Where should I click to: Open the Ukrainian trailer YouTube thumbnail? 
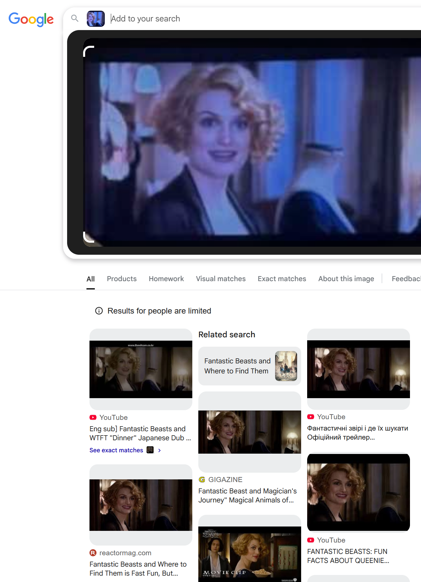[359, 369]
